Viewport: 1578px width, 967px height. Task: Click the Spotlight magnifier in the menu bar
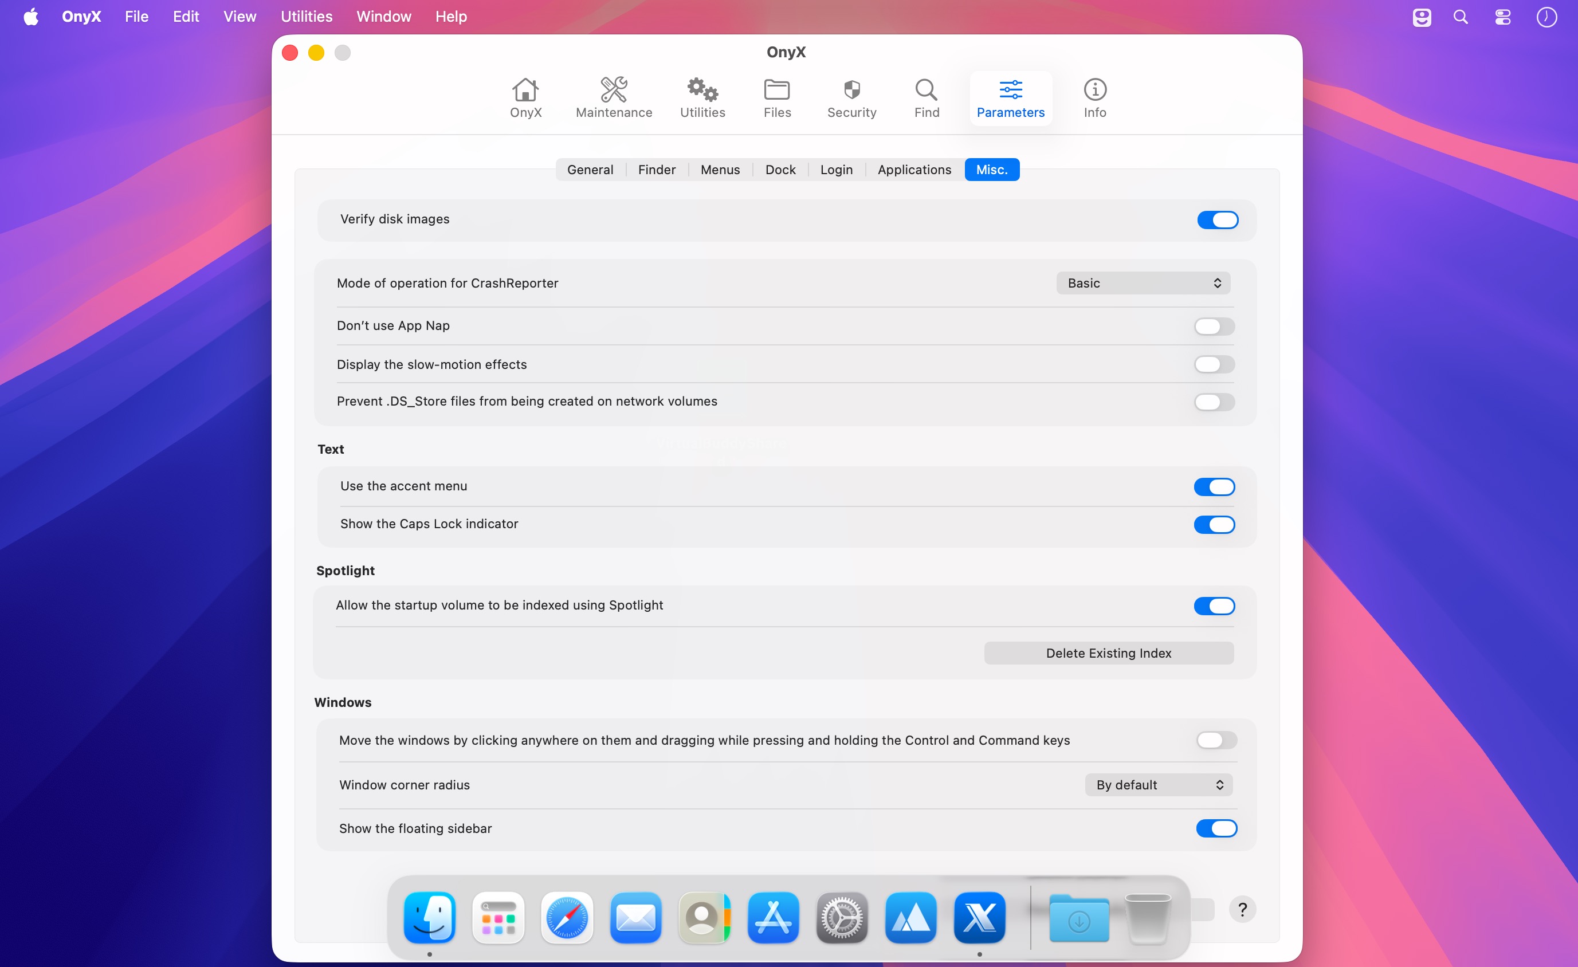click(x=1460, y=17)
